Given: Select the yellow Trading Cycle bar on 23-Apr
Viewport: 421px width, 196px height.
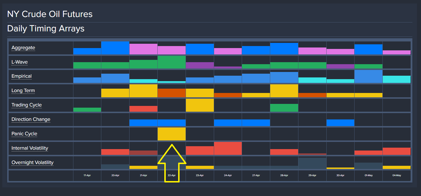Looking at the screenshot, I should 200,105.
